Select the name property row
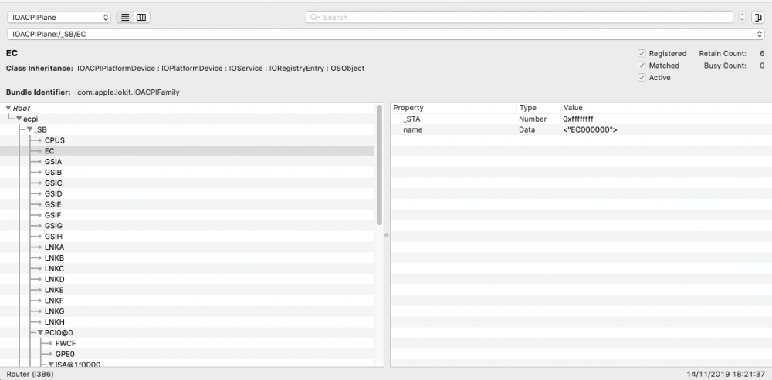Image resolution: width=772 pixels, height=380 pixels. click(x=581, y=129)
